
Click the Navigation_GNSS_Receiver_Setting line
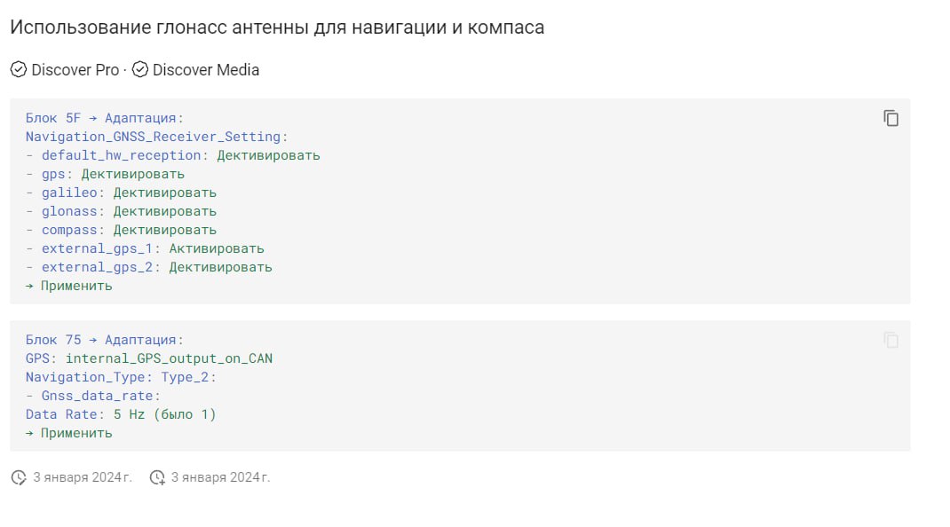click(x=157, y=137)
